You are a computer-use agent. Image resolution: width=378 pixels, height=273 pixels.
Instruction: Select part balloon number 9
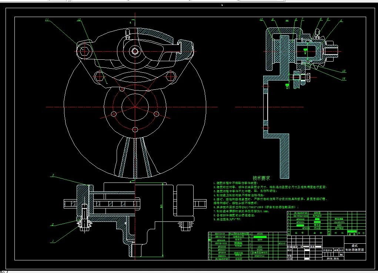pos(272,19)
